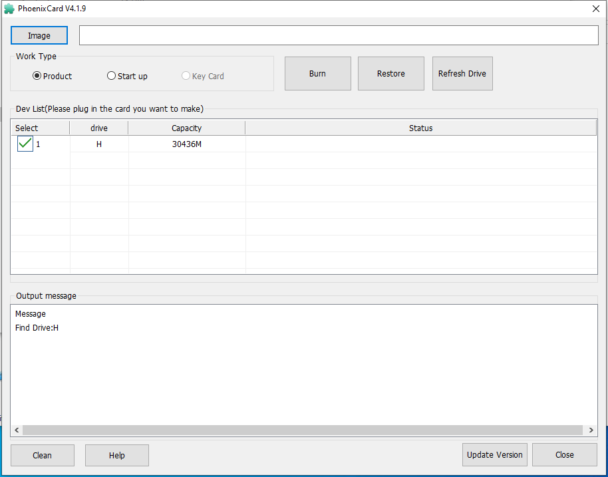The height and width of the screenshot is (477, 608).
Task: Select the 30436M capacity cell
Action: pos(187,144)
